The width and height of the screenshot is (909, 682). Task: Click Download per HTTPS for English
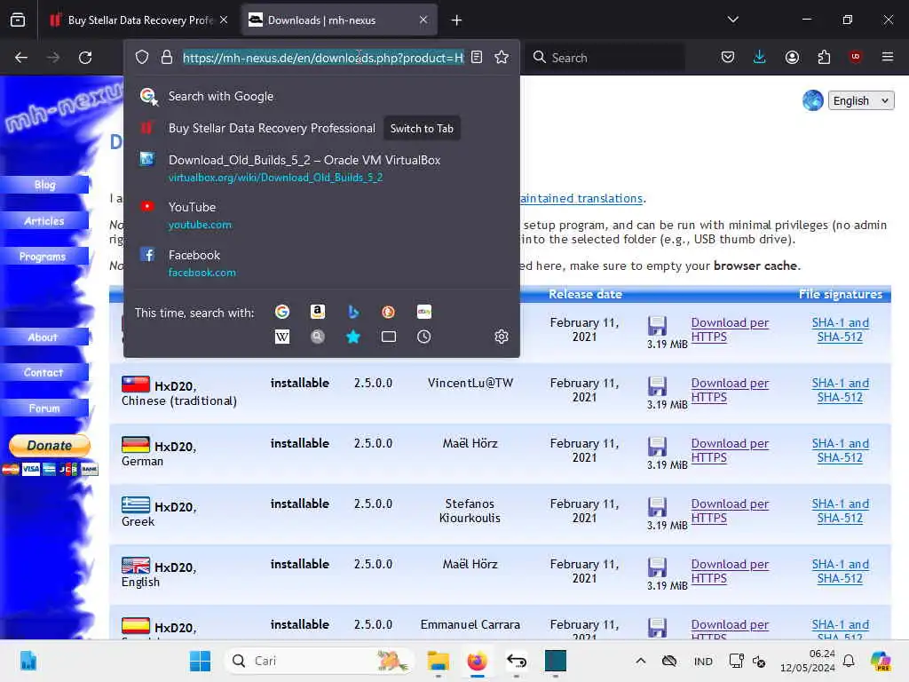coord(730,571)
